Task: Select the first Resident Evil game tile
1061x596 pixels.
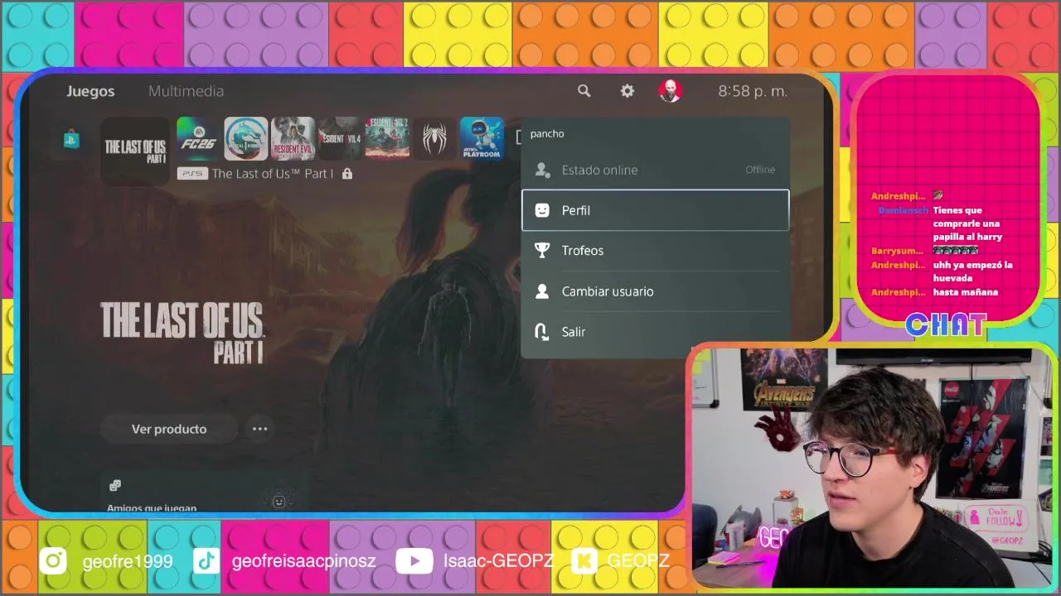Action: point(293,139)
